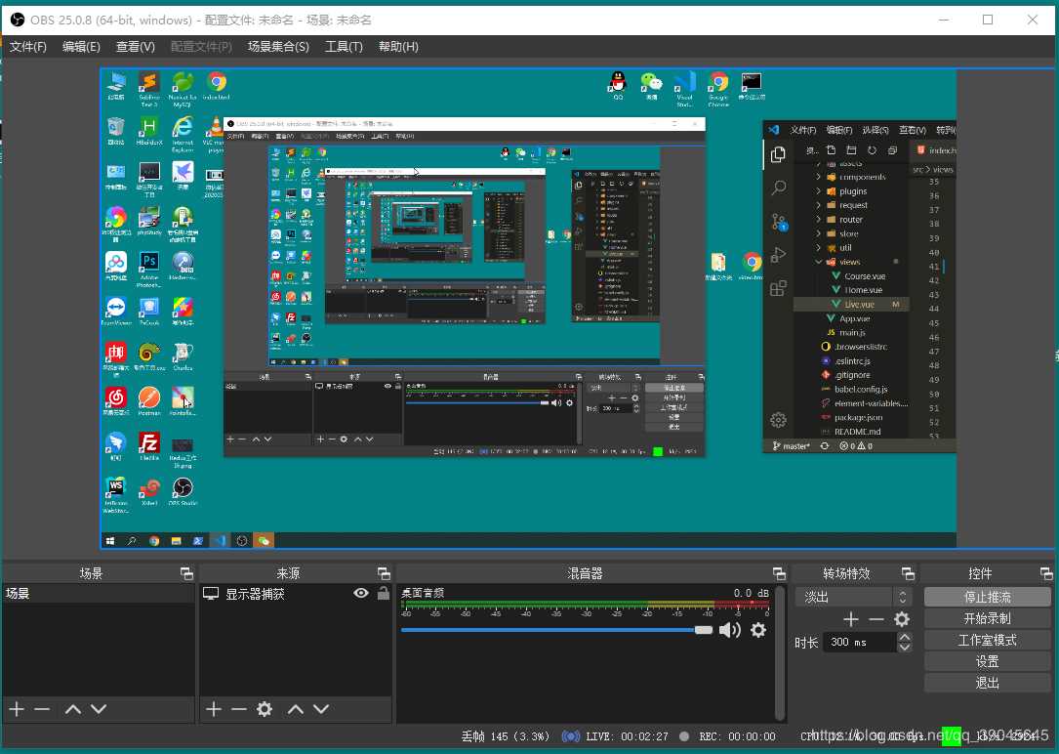The image size is (1059, 754).
Task: Pop out the 混音器 dock panel
Action: coord(779,573)
